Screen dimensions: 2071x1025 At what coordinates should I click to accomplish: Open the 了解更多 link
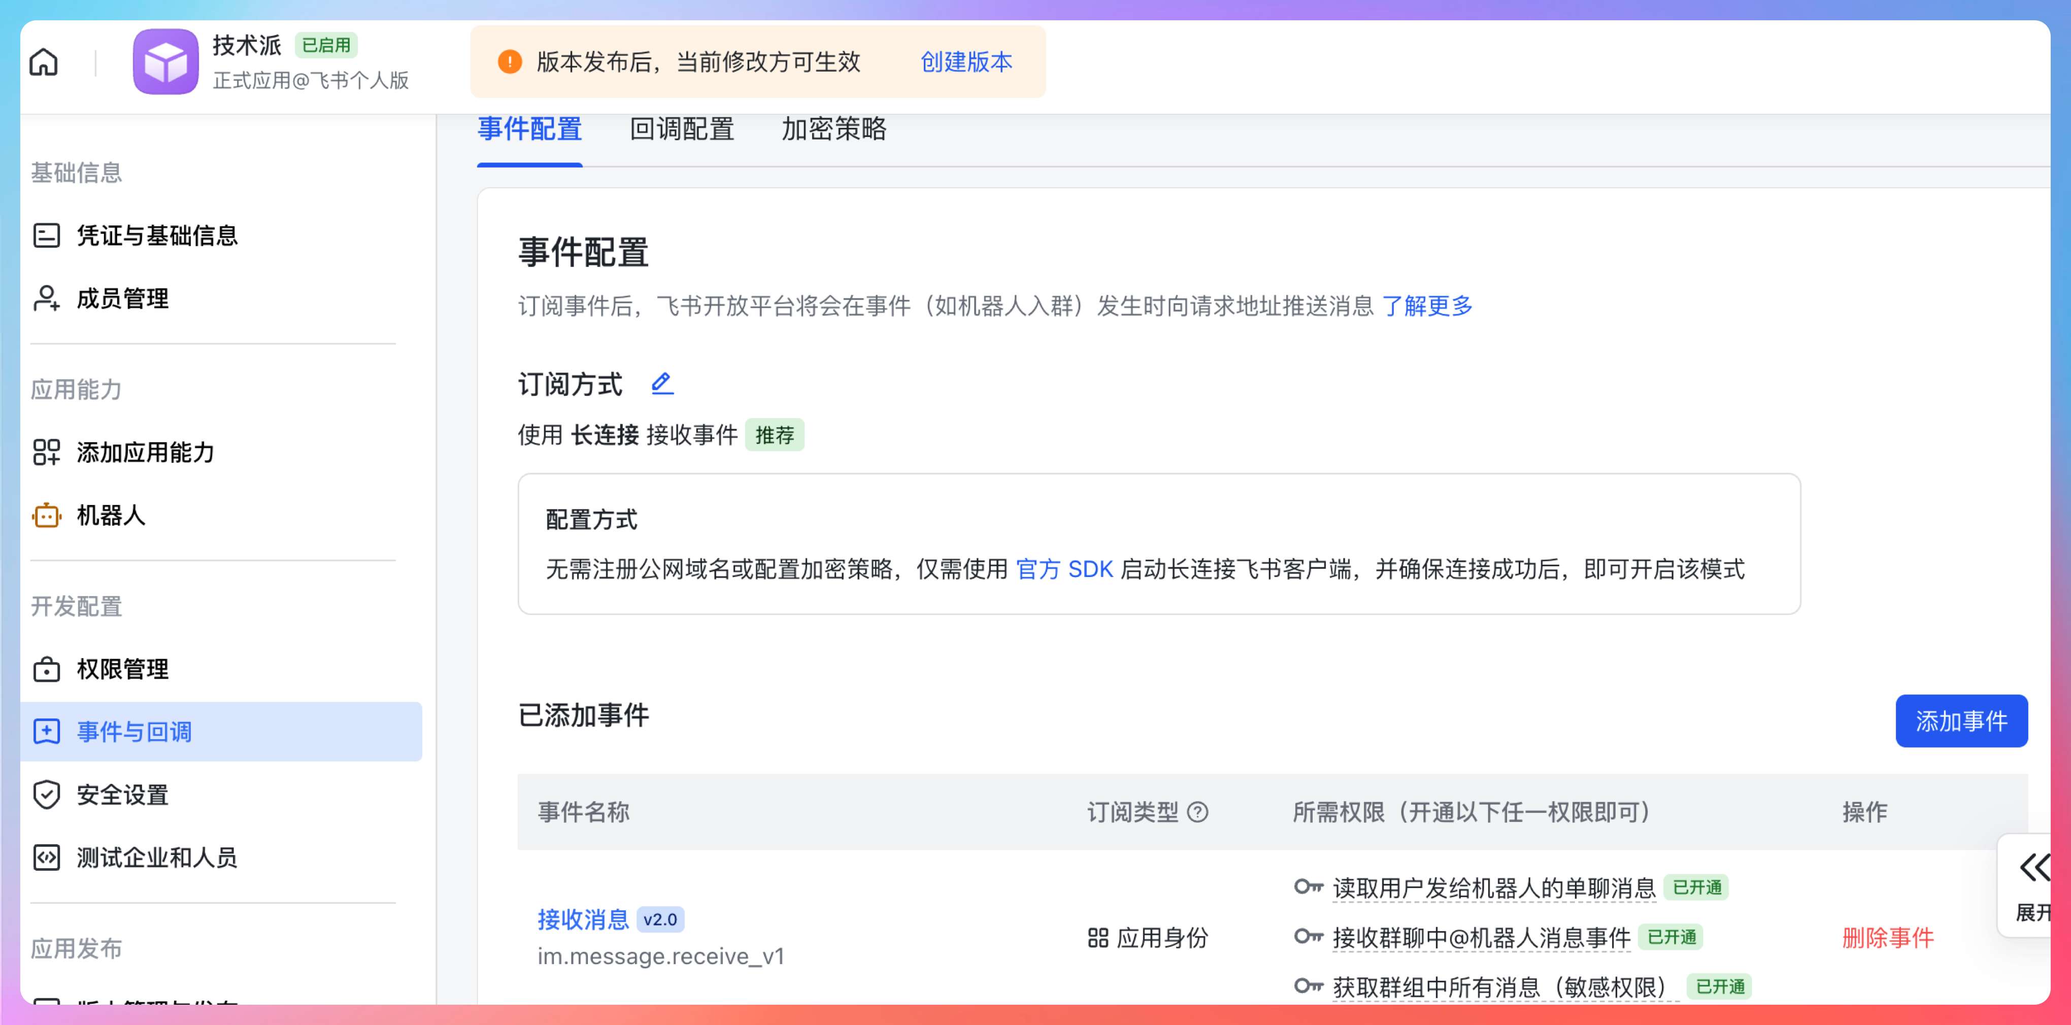[1427, 305]
